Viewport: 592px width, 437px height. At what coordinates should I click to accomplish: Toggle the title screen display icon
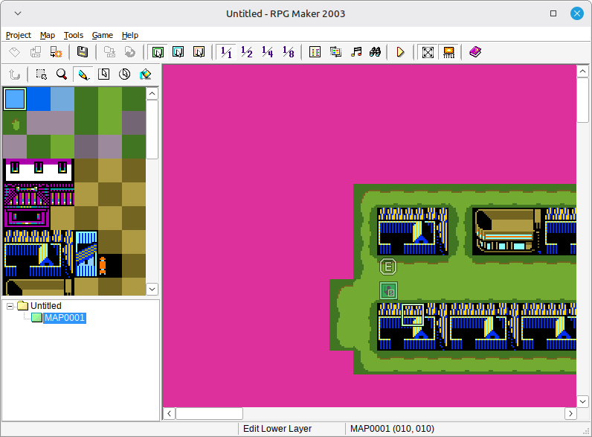click(x=449, y=52)
